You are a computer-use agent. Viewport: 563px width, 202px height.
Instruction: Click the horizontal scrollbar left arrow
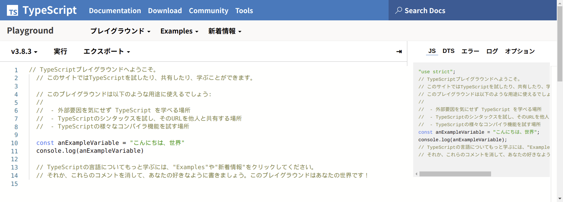pos(417,174)
